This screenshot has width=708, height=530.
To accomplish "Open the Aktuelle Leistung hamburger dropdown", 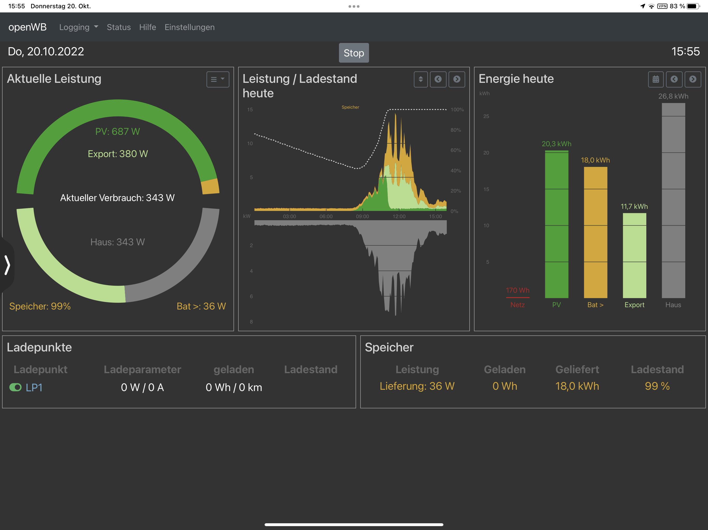I will coord(218,79).
